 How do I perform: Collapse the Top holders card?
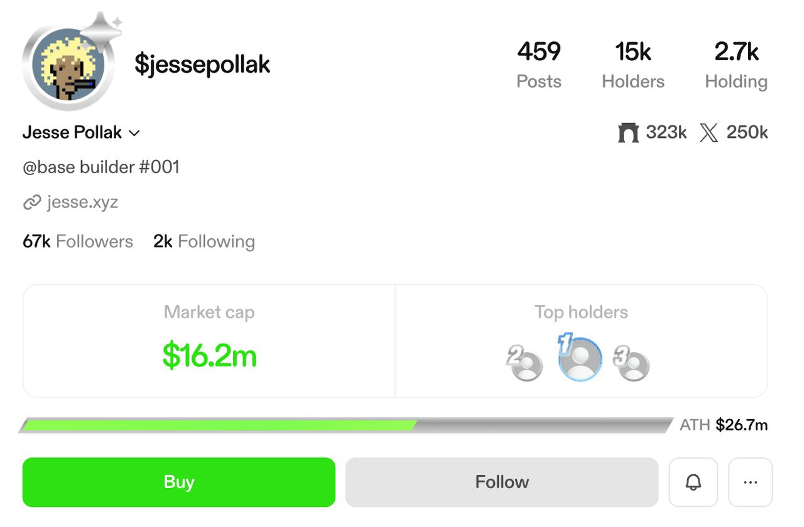[580, 312]
